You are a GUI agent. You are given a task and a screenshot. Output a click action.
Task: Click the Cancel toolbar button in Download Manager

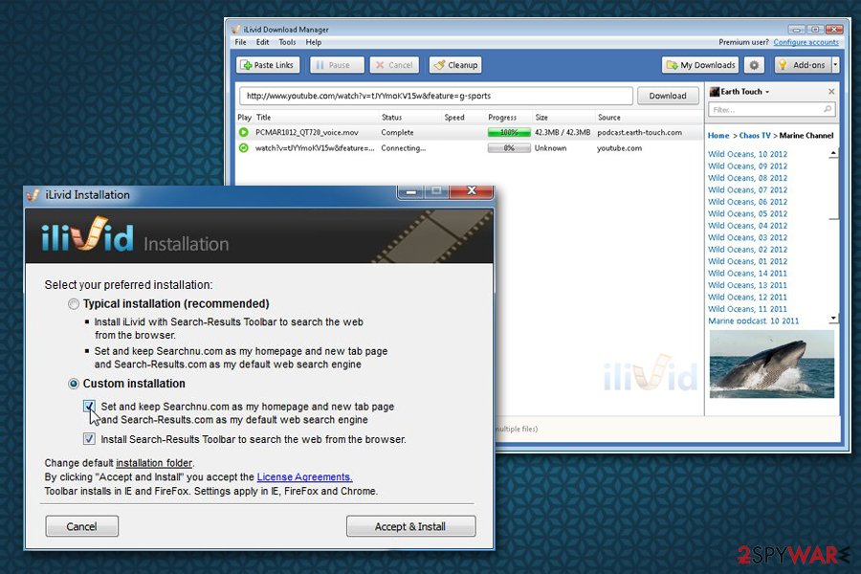[394, 65]
